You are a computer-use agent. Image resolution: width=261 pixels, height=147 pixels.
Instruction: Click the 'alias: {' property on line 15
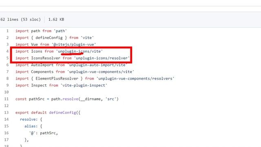33,126
